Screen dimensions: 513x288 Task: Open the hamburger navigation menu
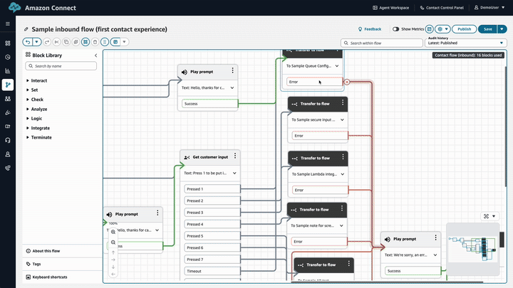pyautogui.click(x=8, y=23)
